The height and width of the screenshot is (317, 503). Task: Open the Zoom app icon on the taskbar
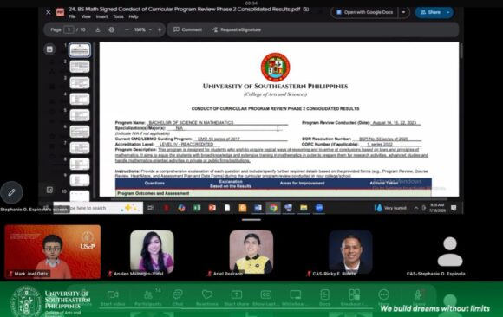pyautogui.click(x=319, y=208)
